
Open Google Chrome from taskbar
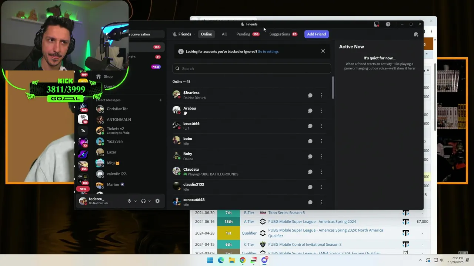(x=243, y=260)
